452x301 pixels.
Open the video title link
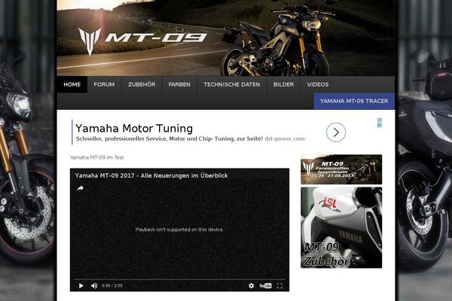pyautogui.click(x=151, y=175)
